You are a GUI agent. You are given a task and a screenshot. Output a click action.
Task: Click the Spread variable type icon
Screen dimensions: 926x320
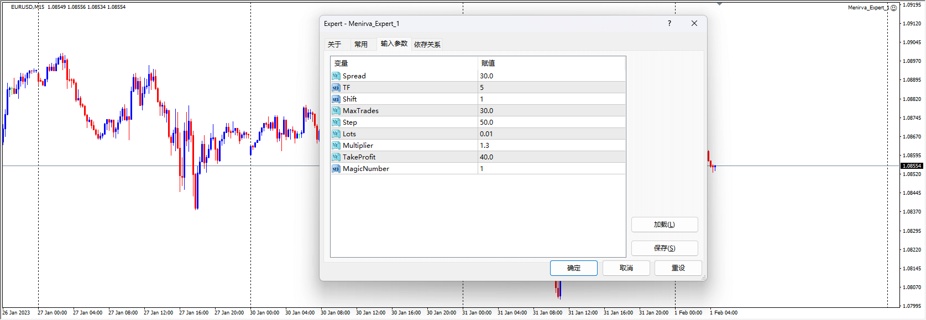coord(336,76)
